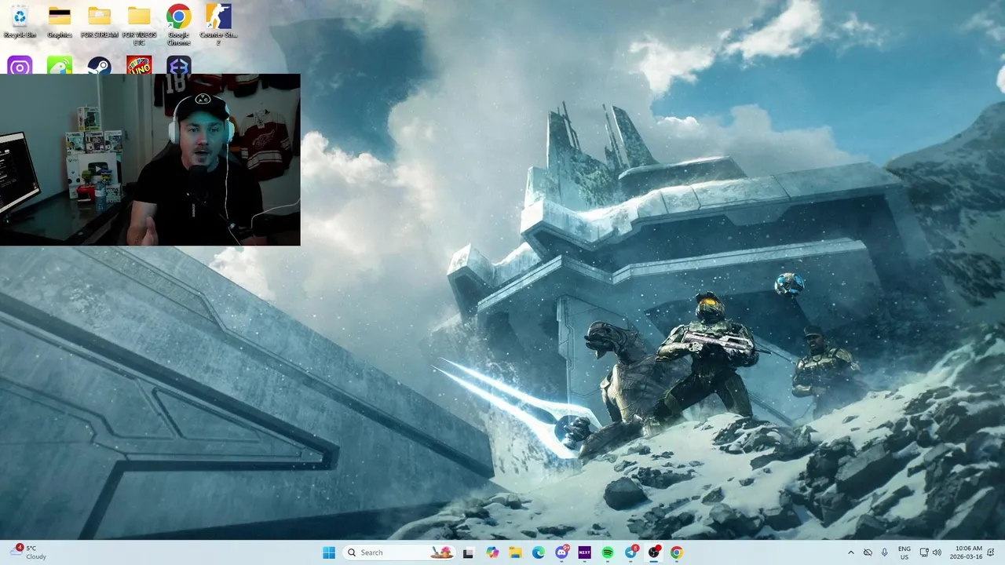
Task: Open the purple camera app desktop icon
Action: click(20, 66)
